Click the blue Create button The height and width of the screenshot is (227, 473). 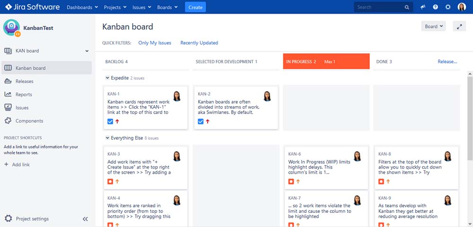(195, 7)
